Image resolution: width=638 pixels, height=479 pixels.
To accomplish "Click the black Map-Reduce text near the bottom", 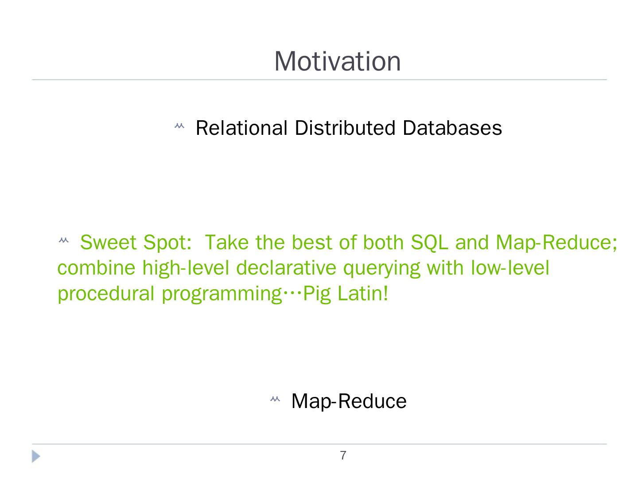I will 349,401.
